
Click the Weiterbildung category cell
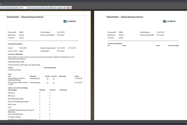pyautogui.click(x=35, y=78)
